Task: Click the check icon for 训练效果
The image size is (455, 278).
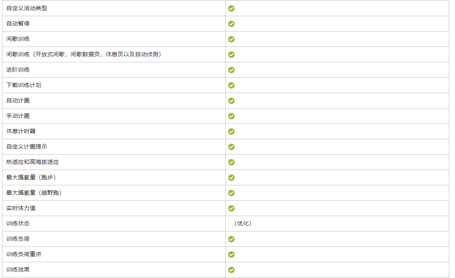Action: click(231, 270)
